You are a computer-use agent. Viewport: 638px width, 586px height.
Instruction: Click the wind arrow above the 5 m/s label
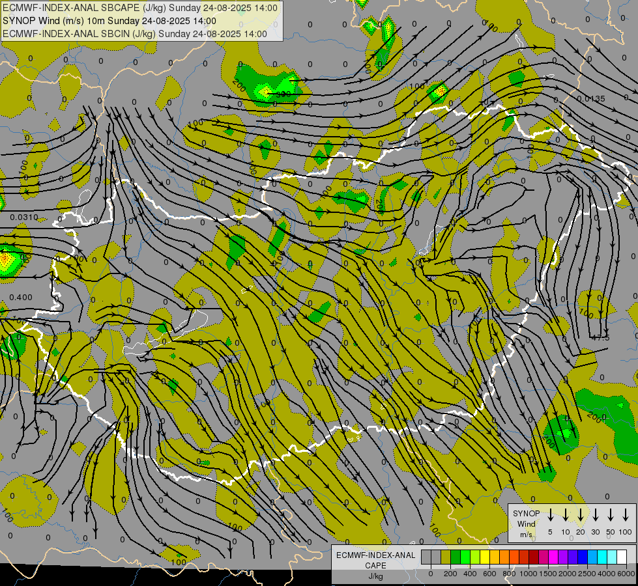(x=551, y=515)
